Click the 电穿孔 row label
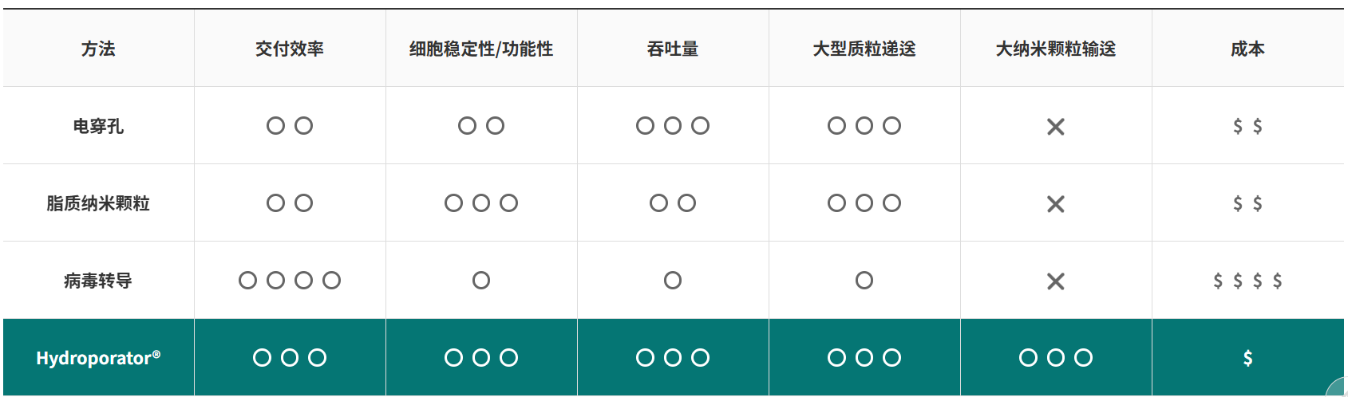1348x397 pixels. click(98, 126)
